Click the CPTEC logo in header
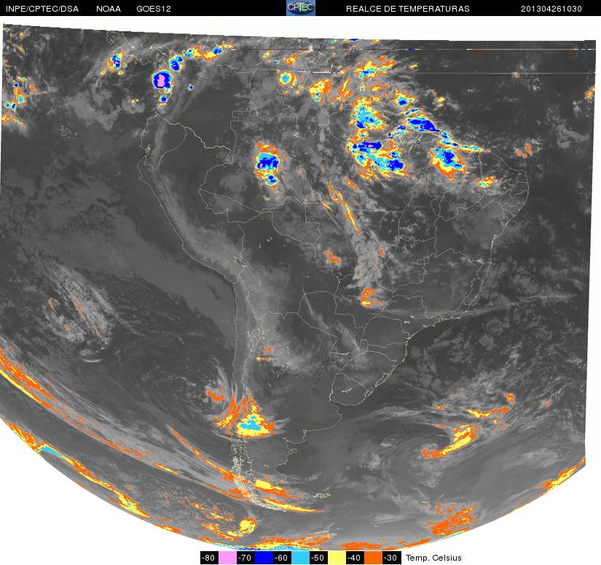 (x=301, y=8)
